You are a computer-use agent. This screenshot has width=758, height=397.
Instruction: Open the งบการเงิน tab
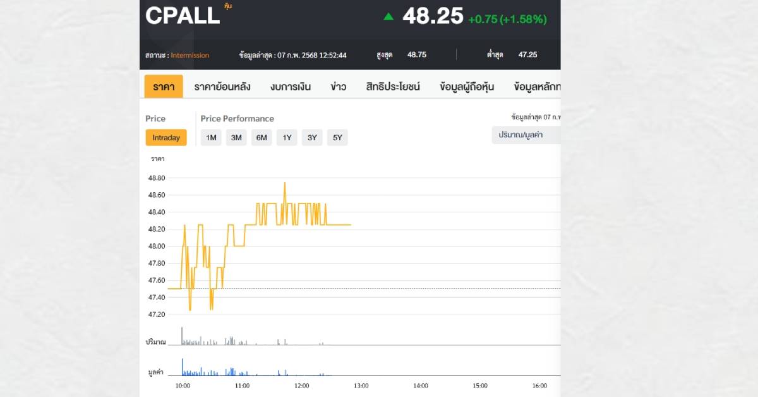coord(291,87)
